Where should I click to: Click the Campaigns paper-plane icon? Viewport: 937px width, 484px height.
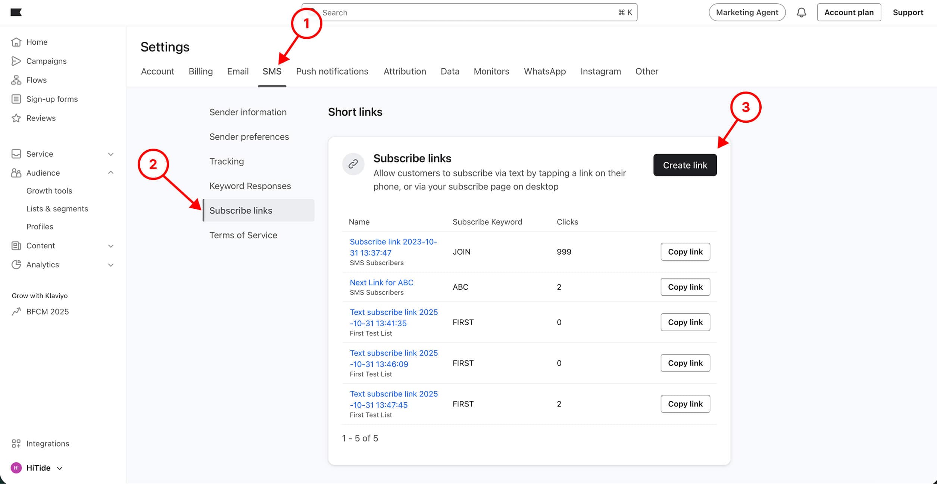click(16, 61)
